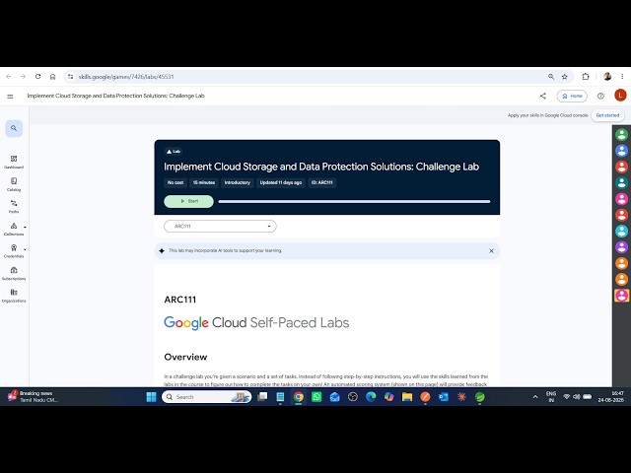
Task: Open the user account avatar L
Action: (620, 96)
